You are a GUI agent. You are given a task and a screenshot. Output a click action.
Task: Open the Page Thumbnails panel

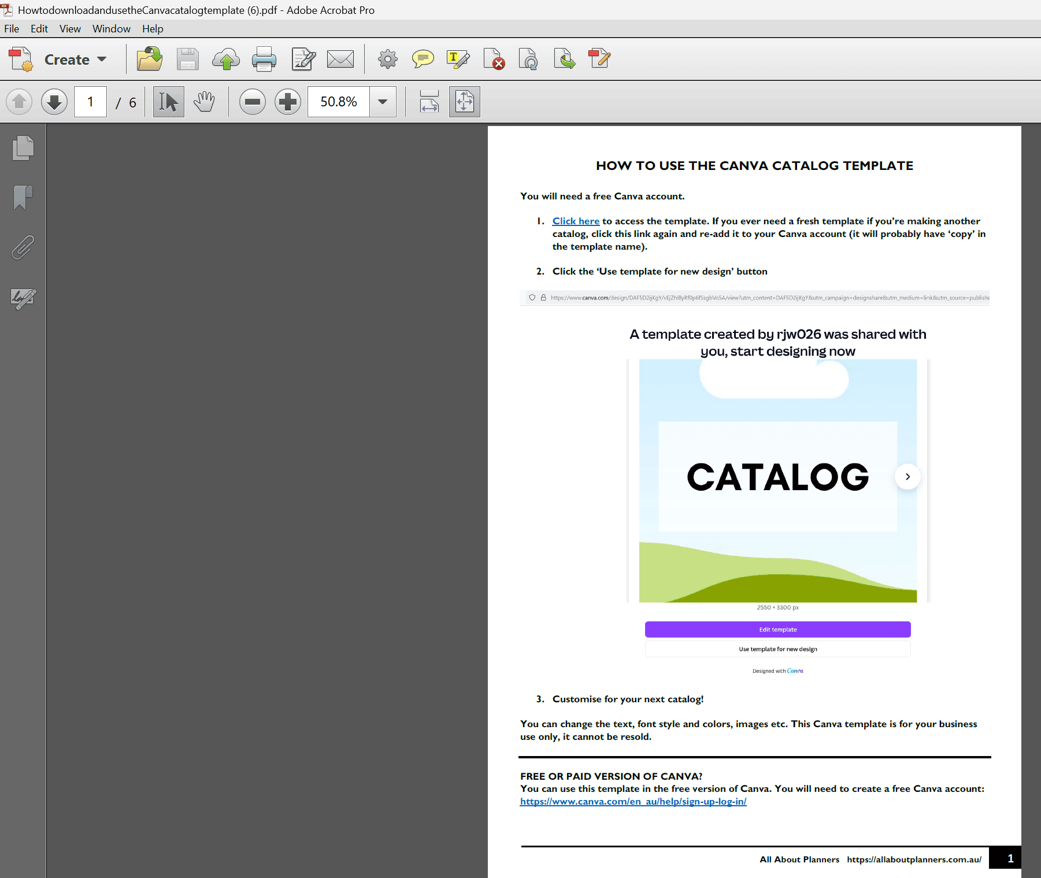(23, 148)
